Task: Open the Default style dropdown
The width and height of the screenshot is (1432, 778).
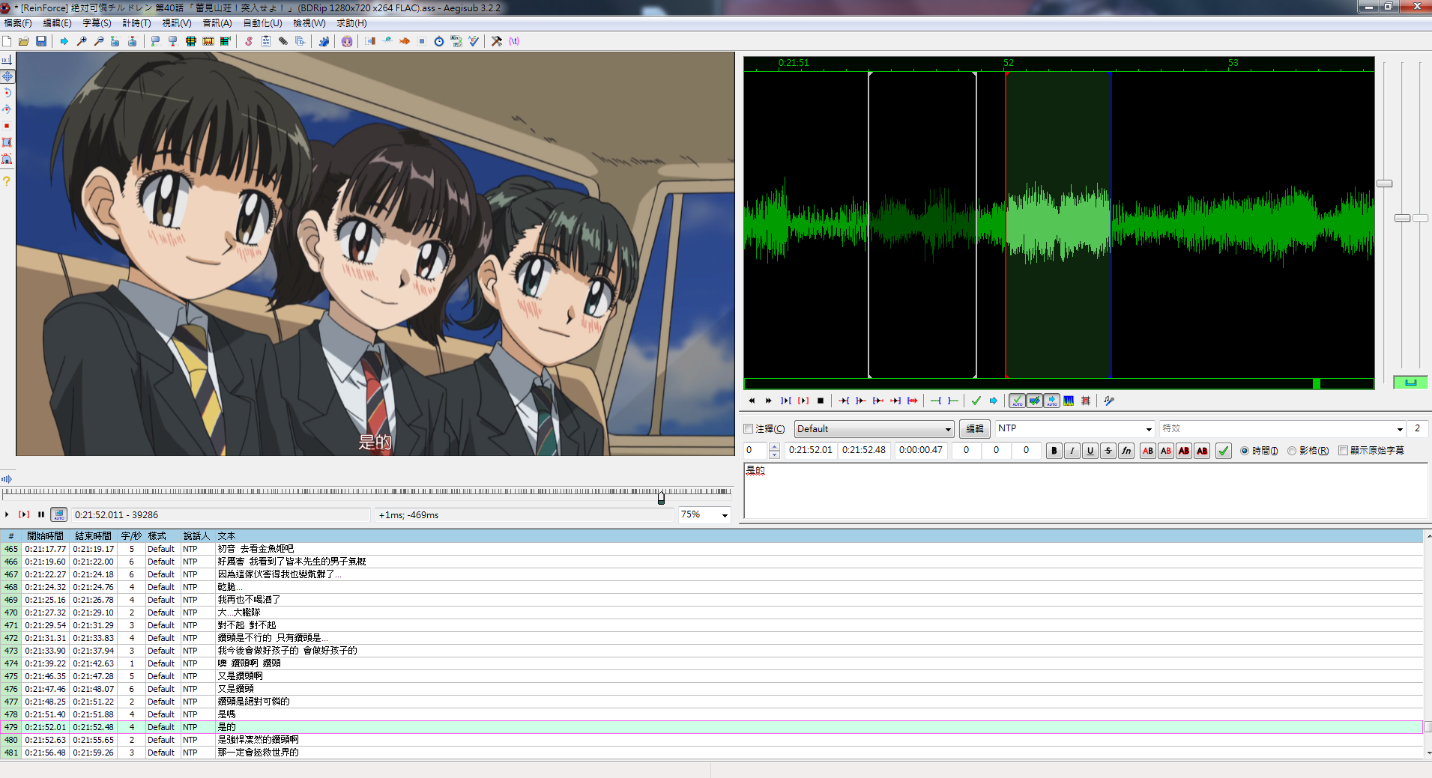Action: pos(874,429)
